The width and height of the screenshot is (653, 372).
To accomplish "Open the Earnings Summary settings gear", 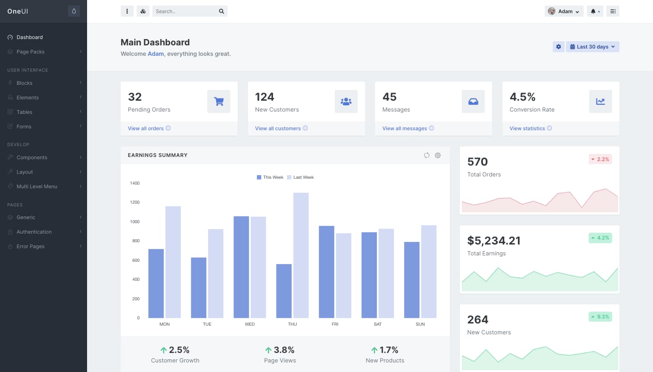I will pos(438,155).
